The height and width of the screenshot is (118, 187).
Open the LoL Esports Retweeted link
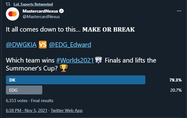pyautogui.click(x=33, y=4)
